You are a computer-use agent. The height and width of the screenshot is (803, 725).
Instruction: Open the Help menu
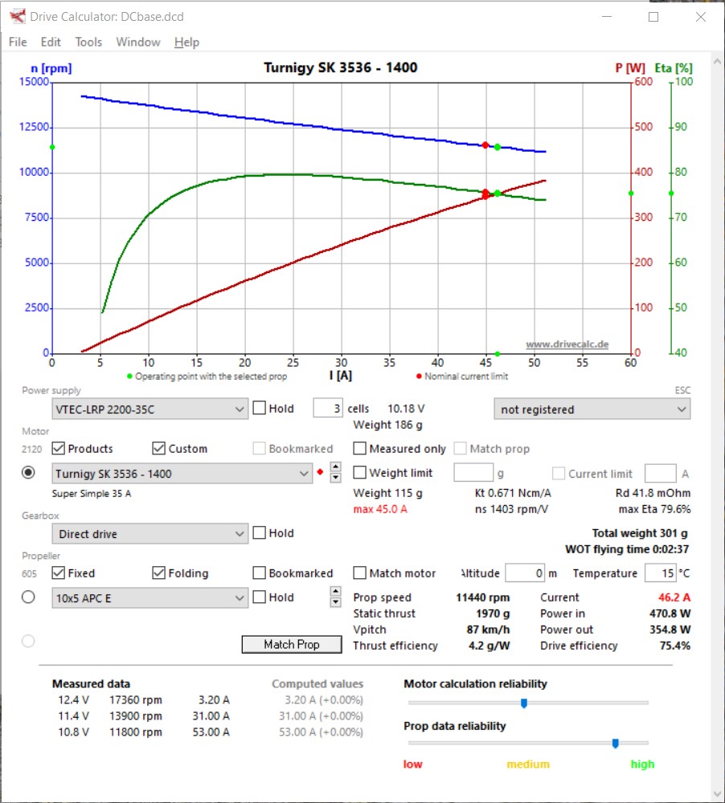(x=186, y=42)
